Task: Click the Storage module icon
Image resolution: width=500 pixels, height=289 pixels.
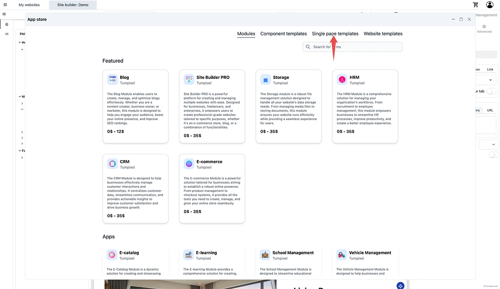Action: point(265,80)
